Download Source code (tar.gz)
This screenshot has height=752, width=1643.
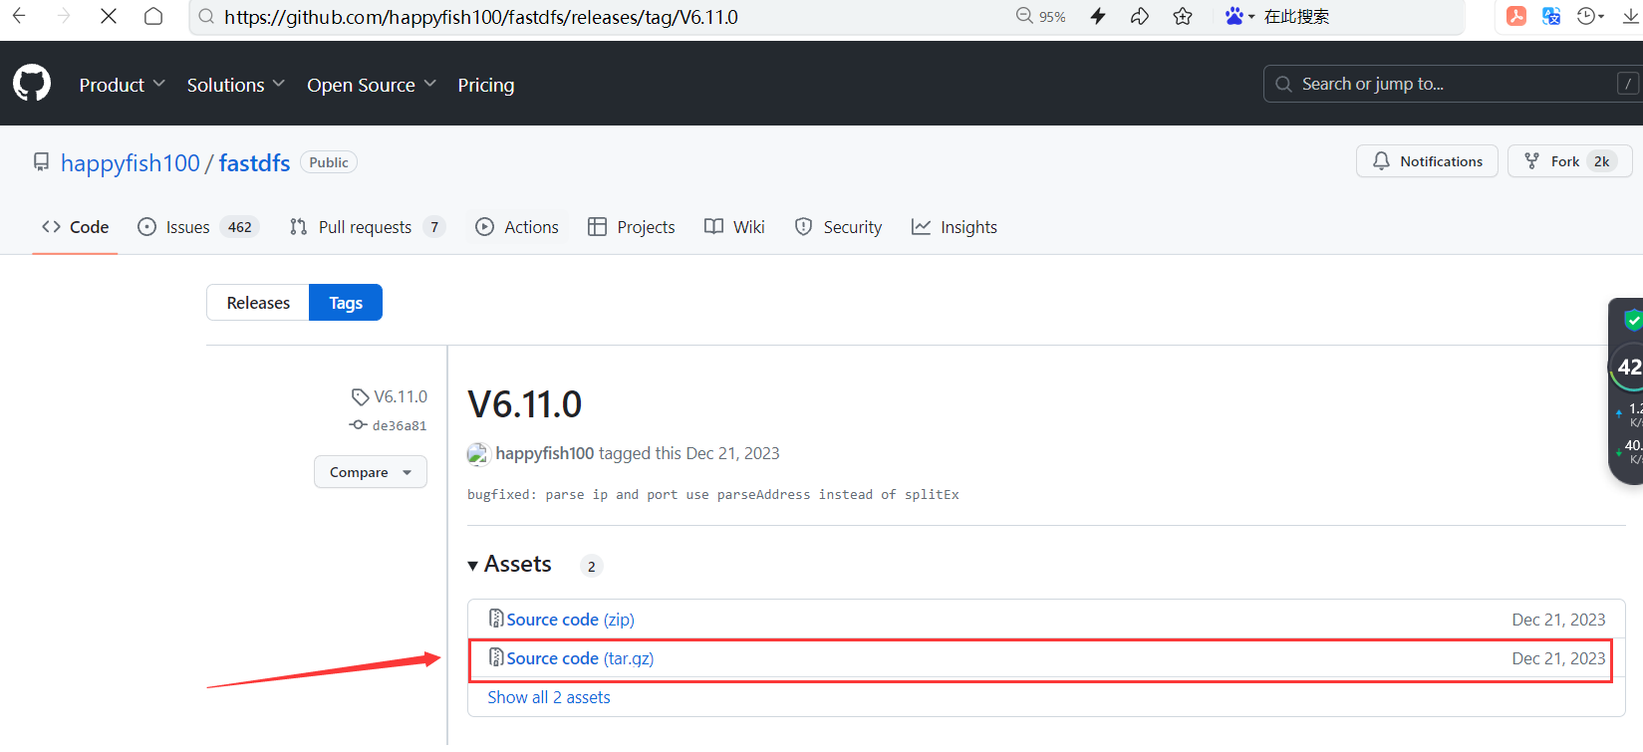coord(580,658)
